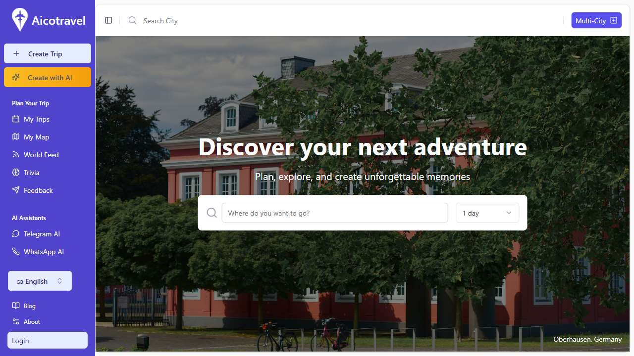Click the magnifier icon beside Search City
This screenshot has width=634, height=356.
(x=132, y=20)
